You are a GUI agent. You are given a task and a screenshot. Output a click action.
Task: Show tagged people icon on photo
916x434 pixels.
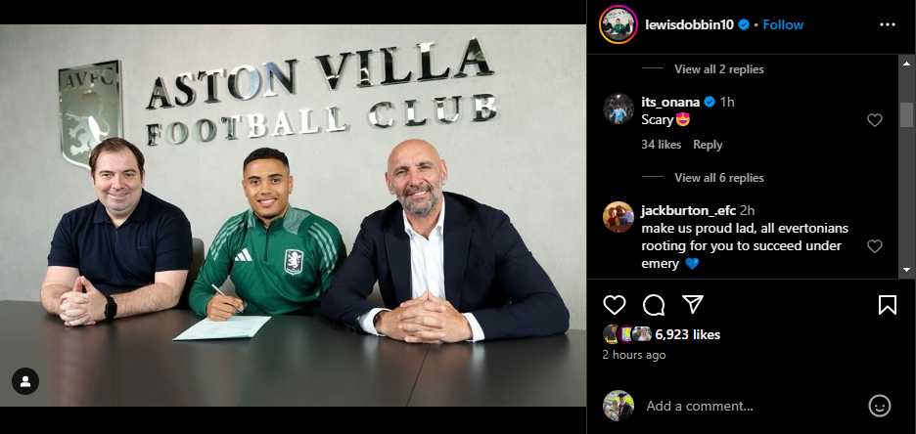point(25,381)
